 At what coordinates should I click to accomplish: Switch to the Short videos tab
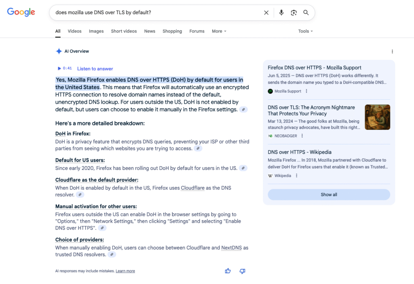(x=124, y=31)
